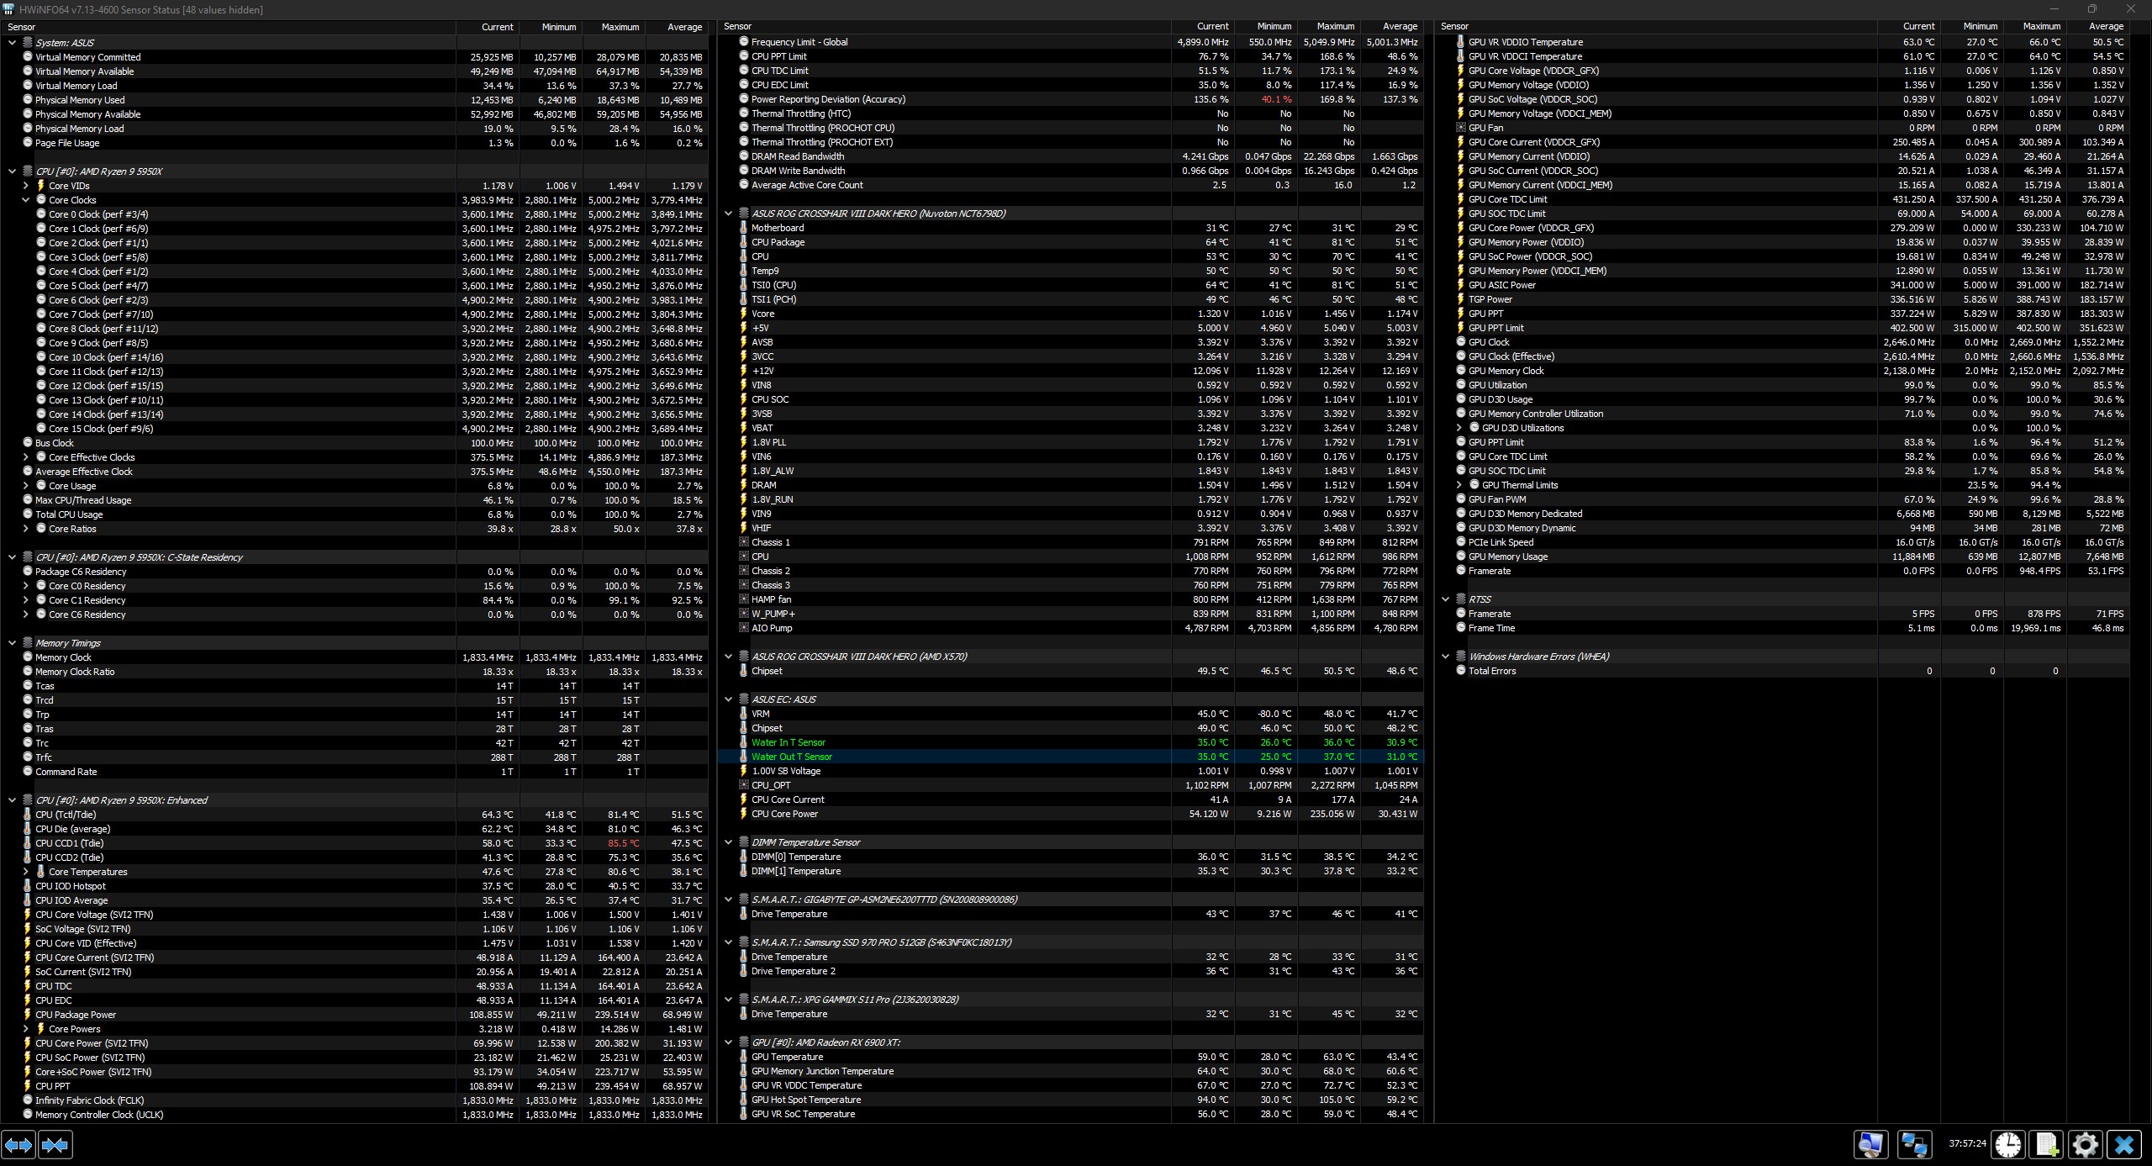2152x1166 pixels.
Task: Open sensor settings gear icon
Action: click(2086, 1144)
